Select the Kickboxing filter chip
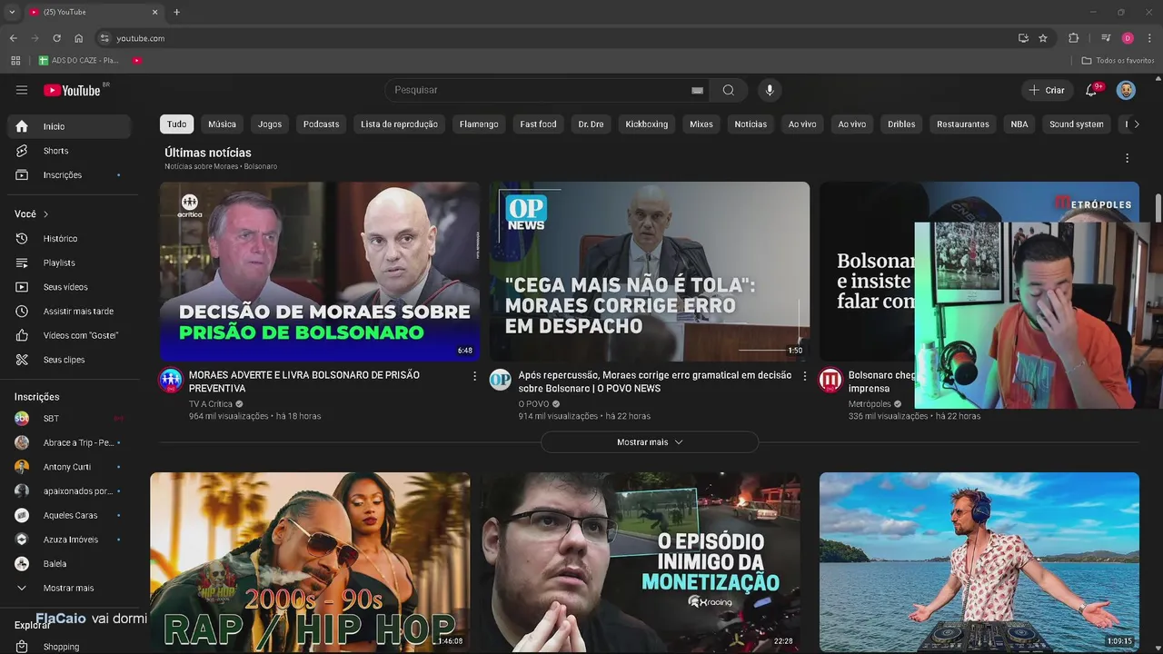Viewport: 1163px width, 654px height. [647, 124]
